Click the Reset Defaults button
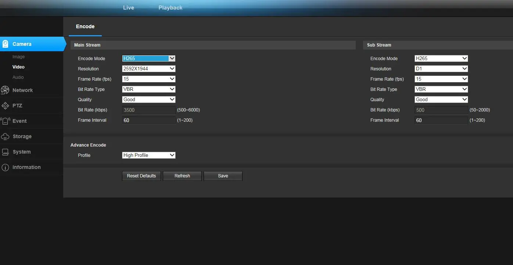The image size is (513, 265). 141,176
